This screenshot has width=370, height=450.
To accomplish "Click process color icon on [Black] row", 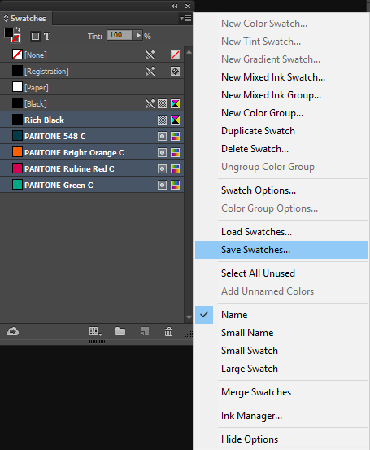I will point(163,103).
